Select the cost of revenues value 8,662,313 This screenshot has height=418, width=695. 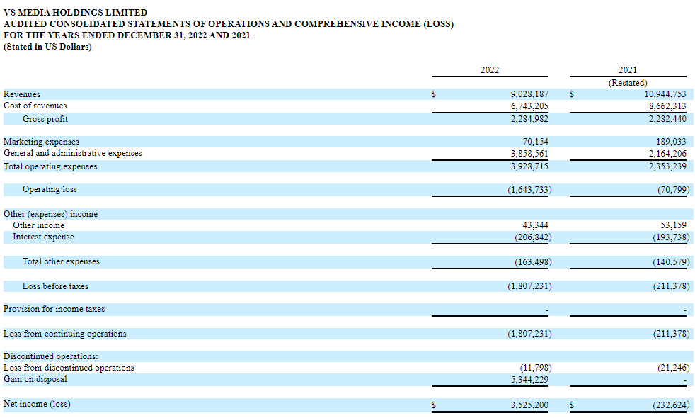(667, 106)
